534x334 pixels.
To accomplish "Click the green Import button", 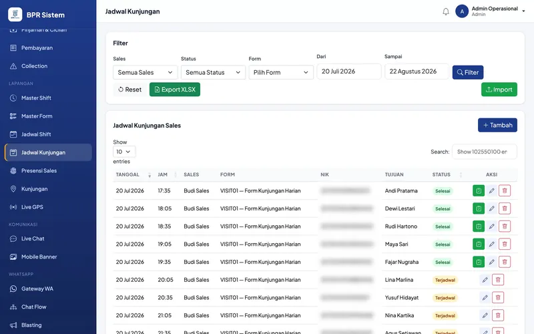I will pos(499,90).
